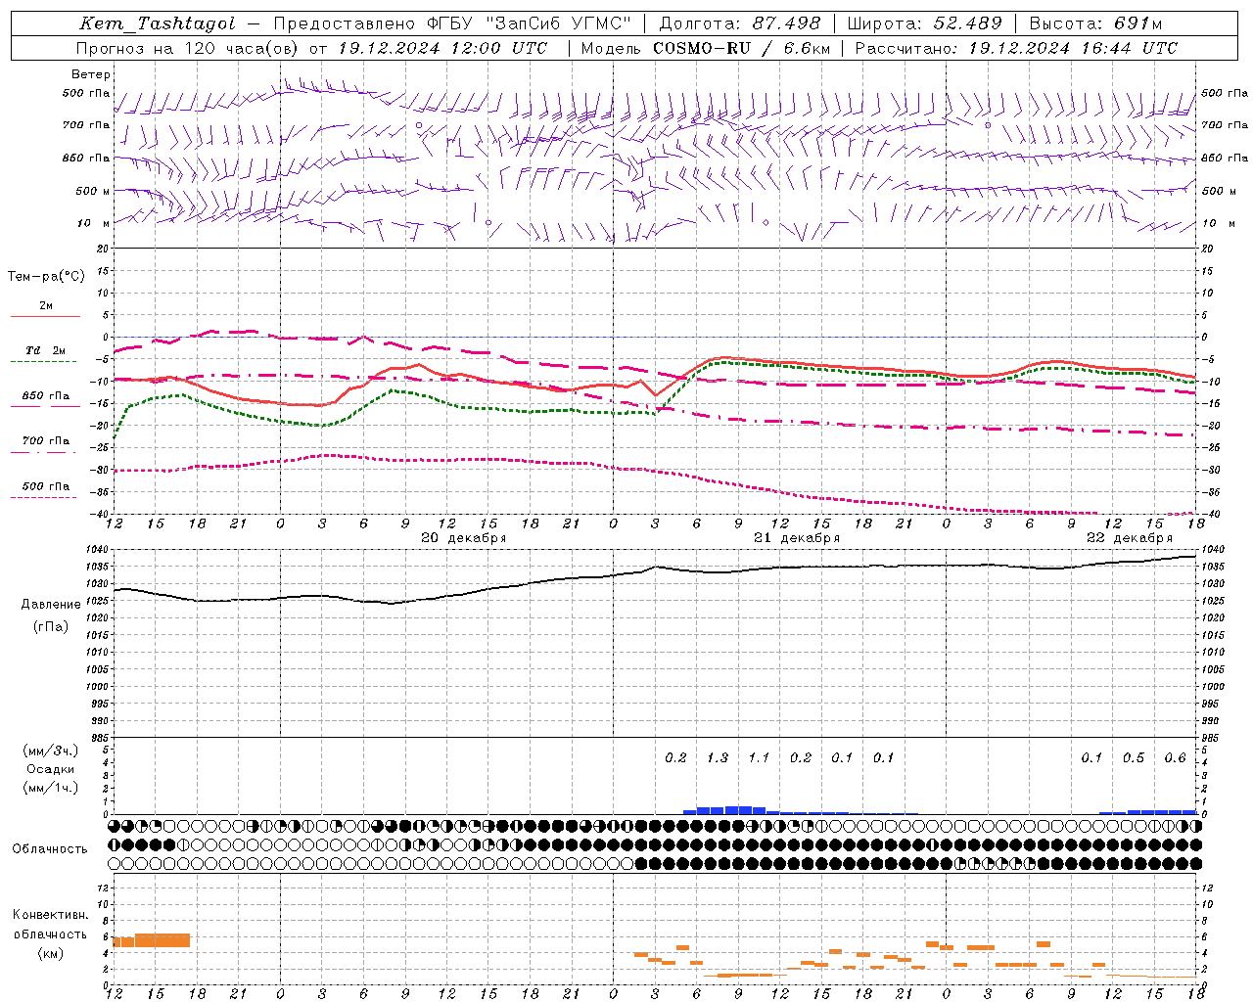Viewport: 1253px width, 1002px height.
Task: Select the 'Тем-ра(°C)' temperature axis label
Action: (46, 277)
